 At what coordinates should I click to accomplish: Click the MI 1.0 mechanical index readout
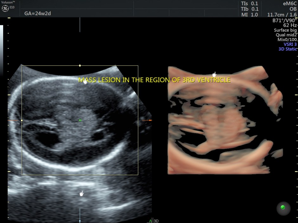(249, 14)
